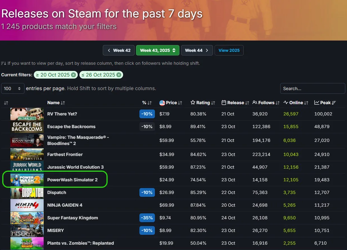
Task: Click the 100,002 peak value
Action: tap(323, 114)
